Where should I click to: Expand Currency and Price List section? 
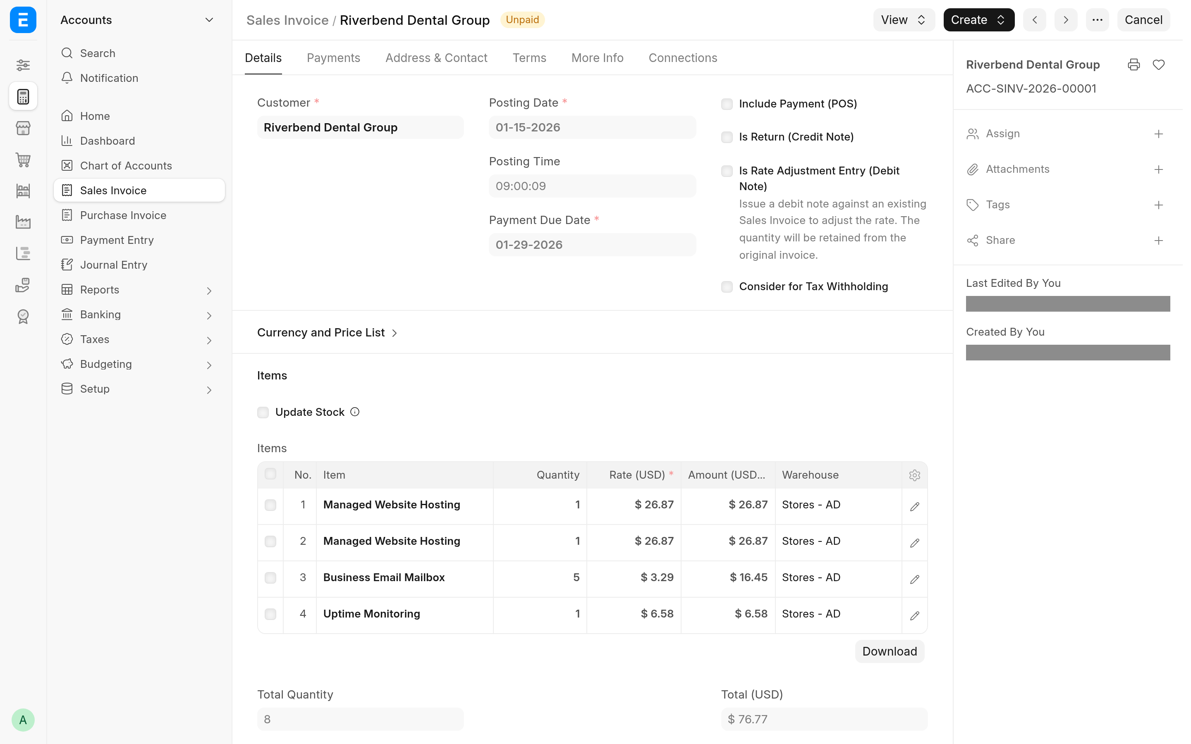[327, 333]
